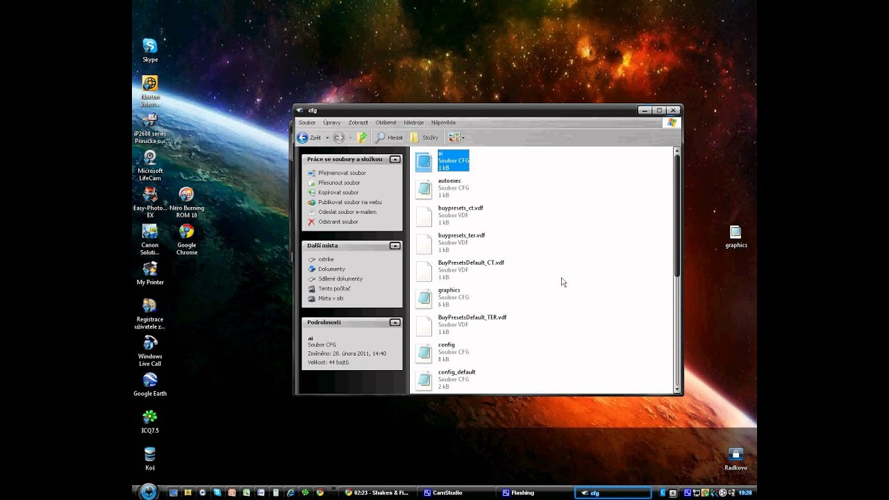This screenshot has height=500, width=889.
Task: Collapse the Podrobnosti panel
Action: 394,322
